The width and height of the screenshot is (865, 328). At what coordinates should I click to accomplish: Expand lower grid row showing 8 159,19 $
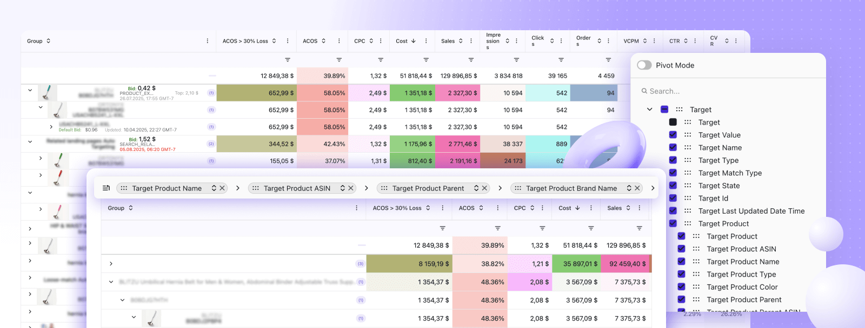click(111, 264)
